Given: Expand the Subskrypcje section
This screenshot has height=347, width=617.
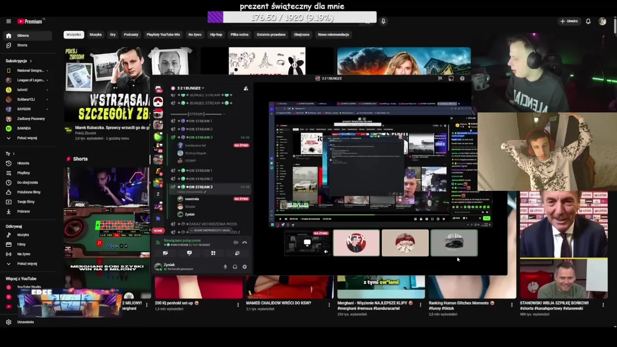Looking at the screenshot, I should [x=19, y=61].
